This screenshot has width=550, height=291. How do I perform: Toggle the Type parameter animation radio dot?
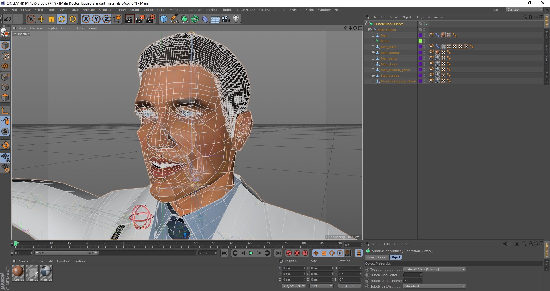tap(367, 270)
